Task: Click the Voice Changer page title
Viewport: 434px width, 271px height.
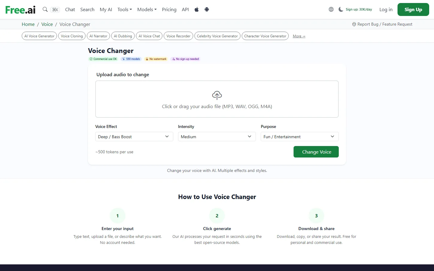Action: point(111,51)
